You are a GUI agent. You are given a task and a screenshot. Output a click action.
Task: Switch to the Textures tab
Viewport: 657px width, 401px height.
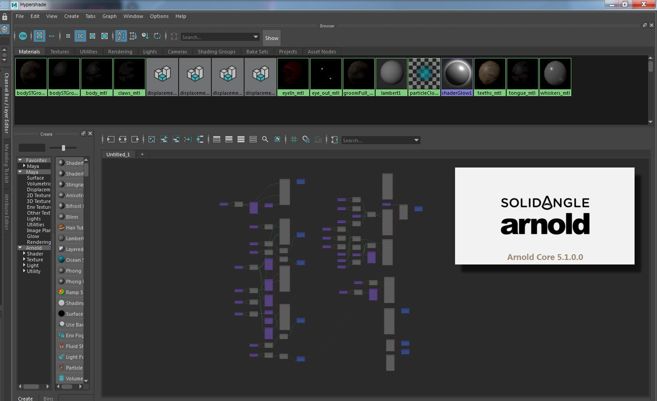coord(60,52)
